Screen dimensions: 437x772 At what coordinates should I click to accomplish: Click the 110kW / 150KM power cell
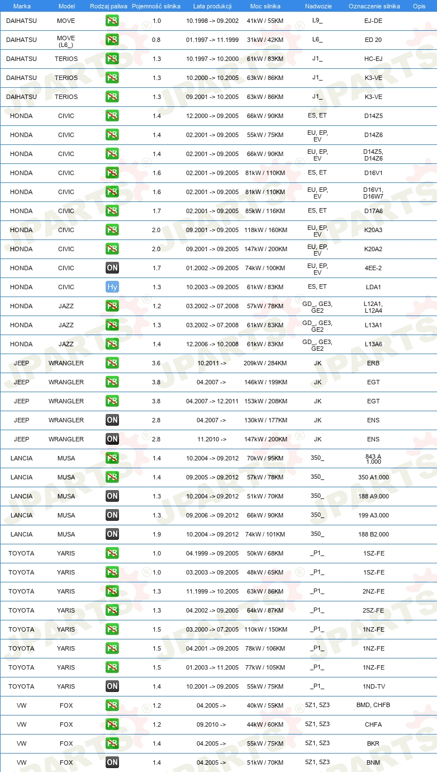[x=265, y=629]
